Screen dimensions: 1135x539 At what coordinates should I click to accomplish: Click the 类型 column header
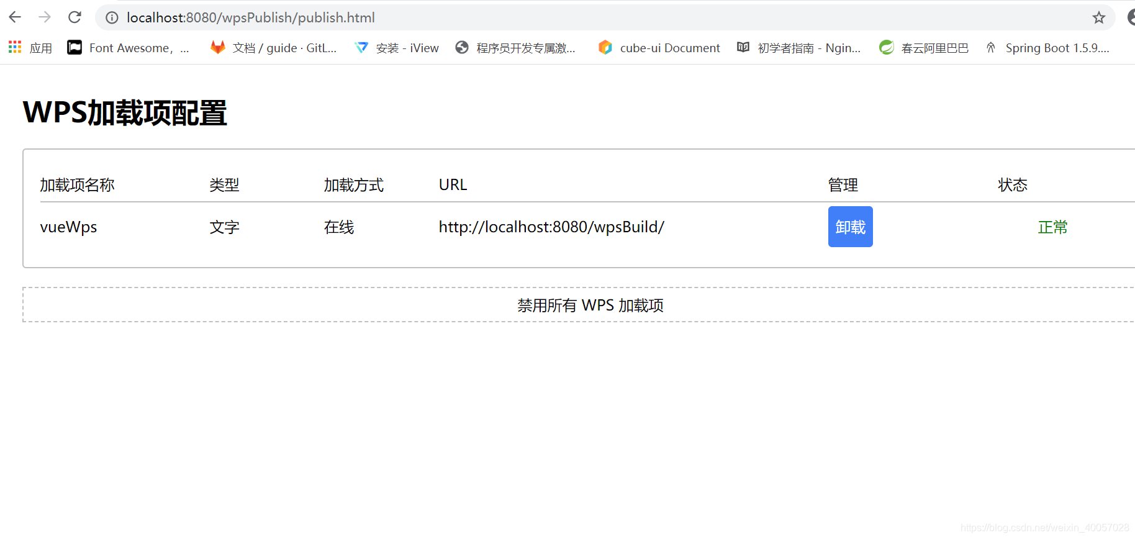[225, 185]
